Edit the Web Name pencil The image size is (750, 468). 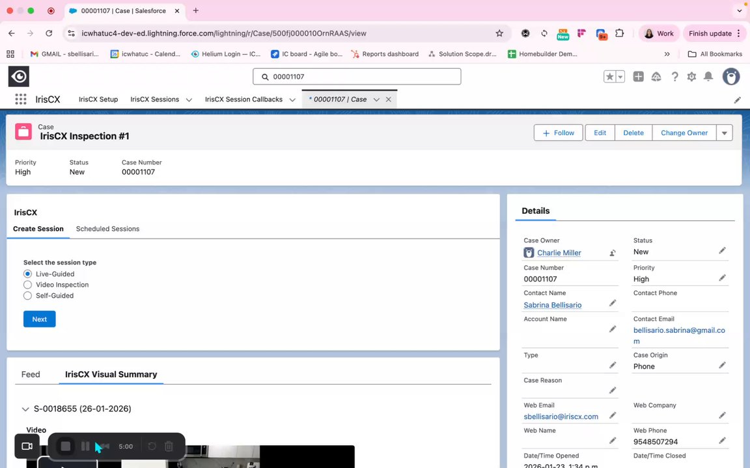pos(612,441)
